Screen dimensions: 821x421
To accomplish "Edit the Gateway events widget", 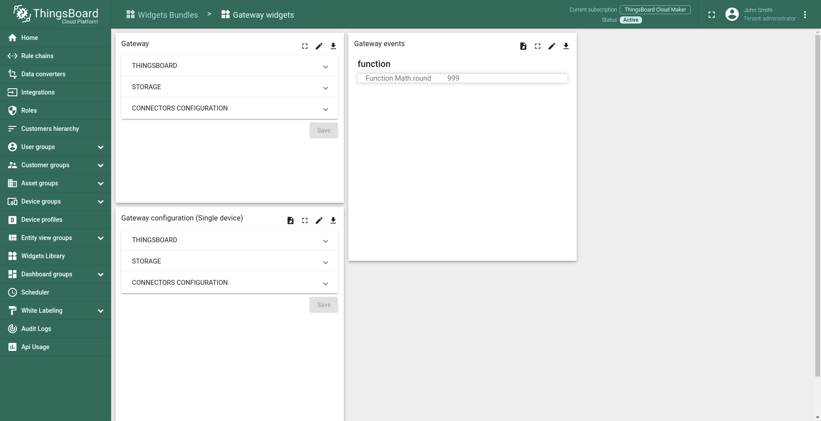I will [552, 46].
